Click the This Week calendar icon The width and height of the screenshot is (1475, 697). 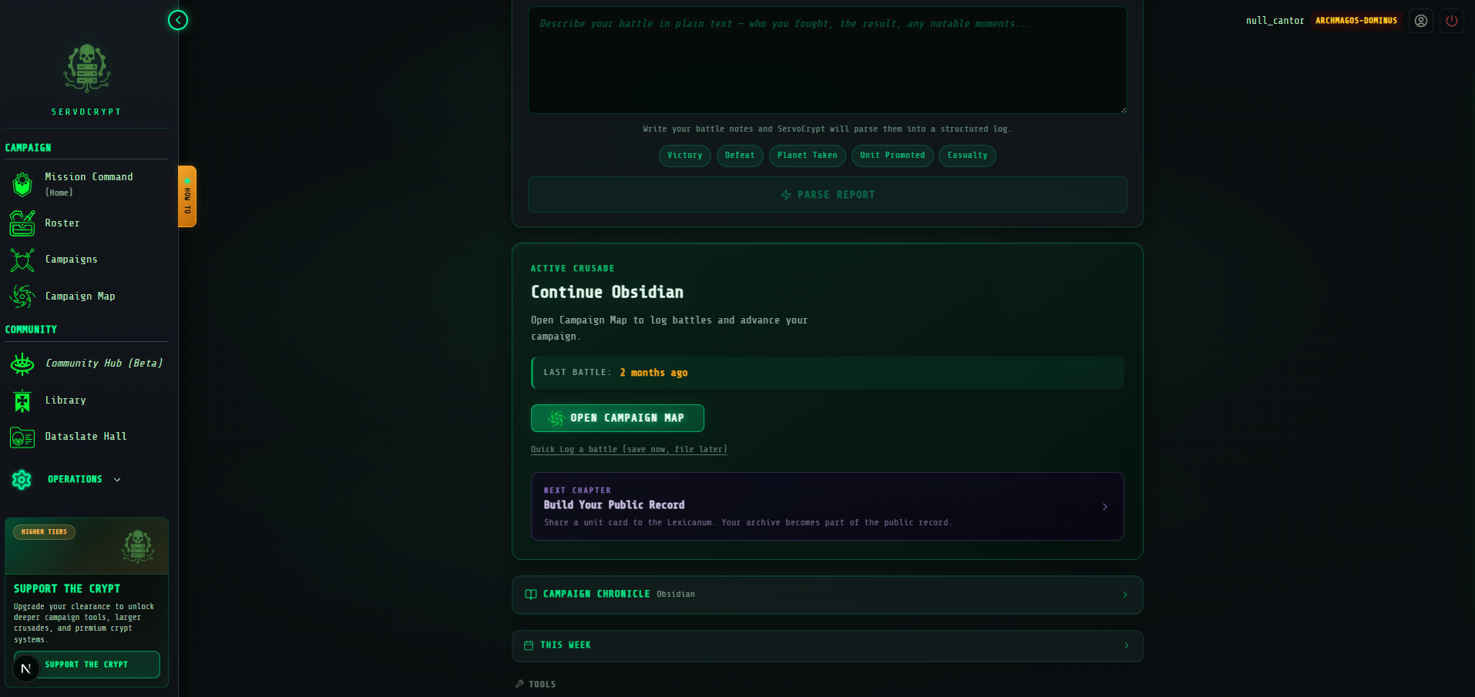point(529,645)
